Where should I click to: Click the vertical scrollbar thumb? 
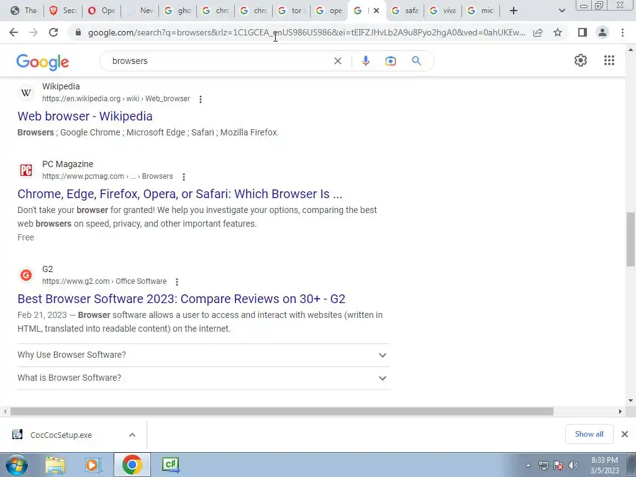coord(630,239)
